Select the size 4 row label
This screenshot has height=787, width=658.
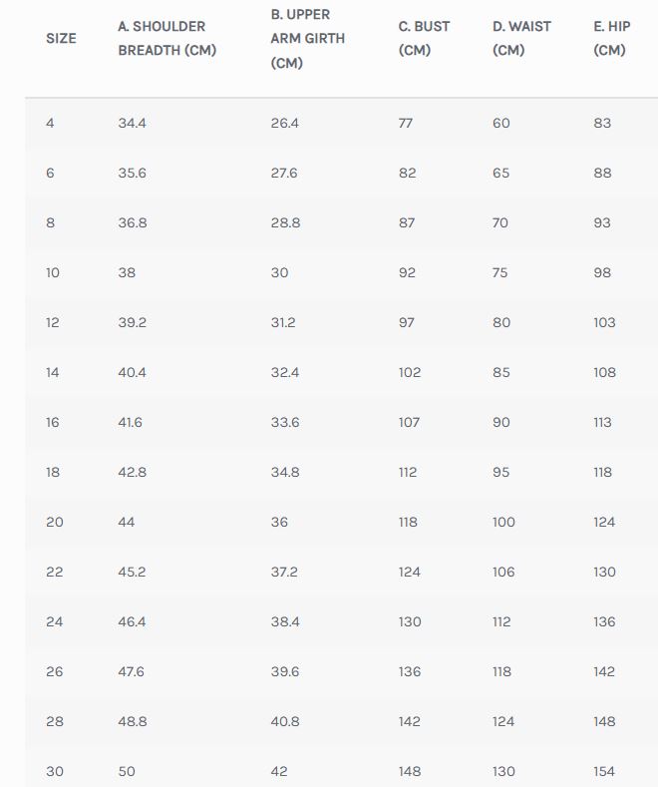tap(50, 123)
